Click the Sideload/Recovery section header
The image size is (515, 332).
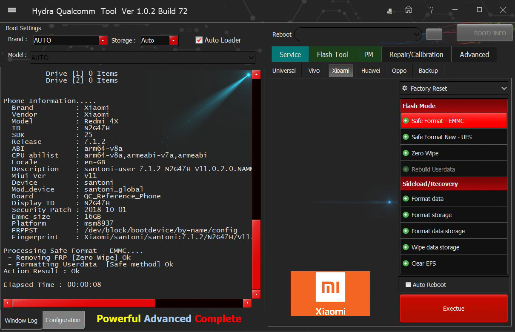click(x=454, y=184)
